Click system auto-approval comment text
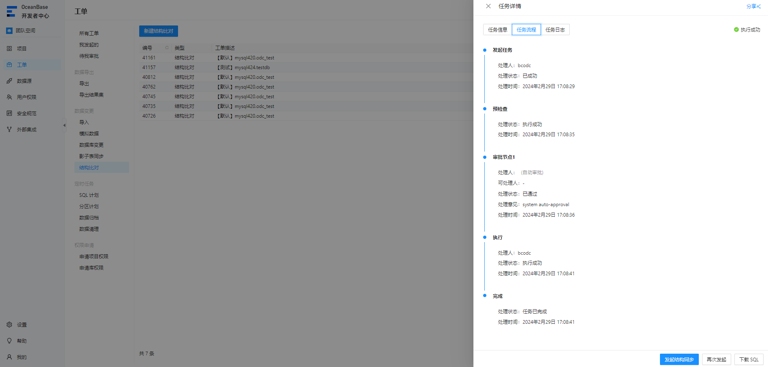This screenshot has width=768, height=367. point(545,205)
